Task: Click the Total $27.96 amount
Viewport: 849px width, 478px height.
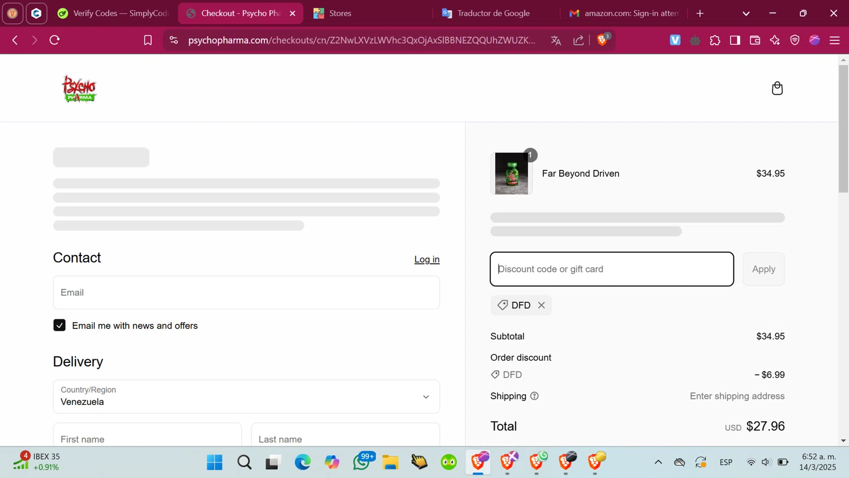Action: (765, 426)
